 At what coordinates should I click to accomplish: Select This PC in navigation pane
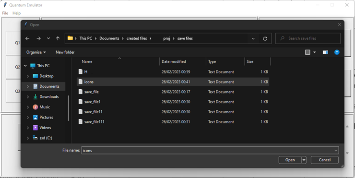[43, 66]
